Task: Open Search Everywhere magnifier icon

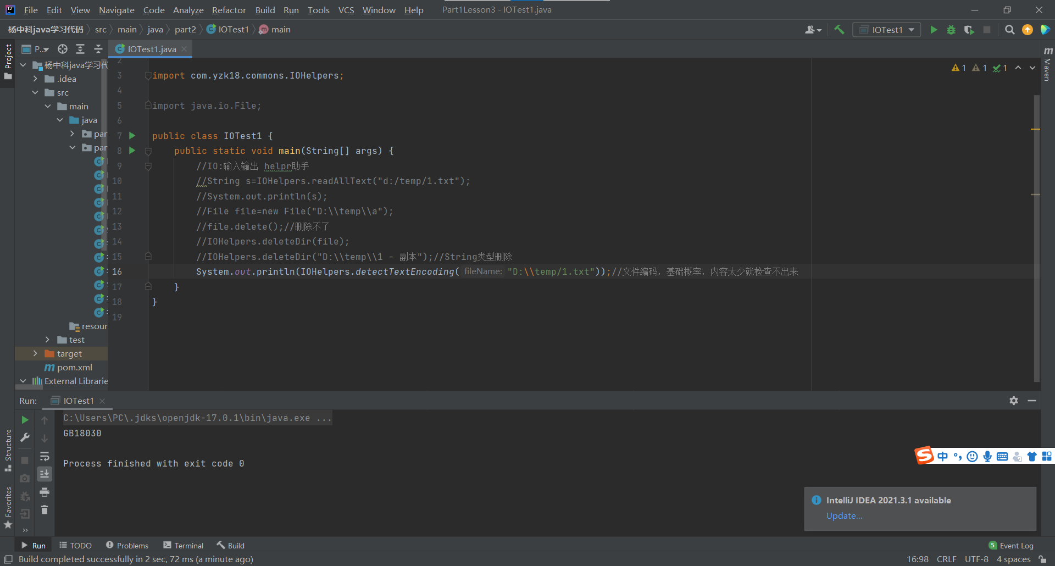Action: click(x=1010, y=30)
